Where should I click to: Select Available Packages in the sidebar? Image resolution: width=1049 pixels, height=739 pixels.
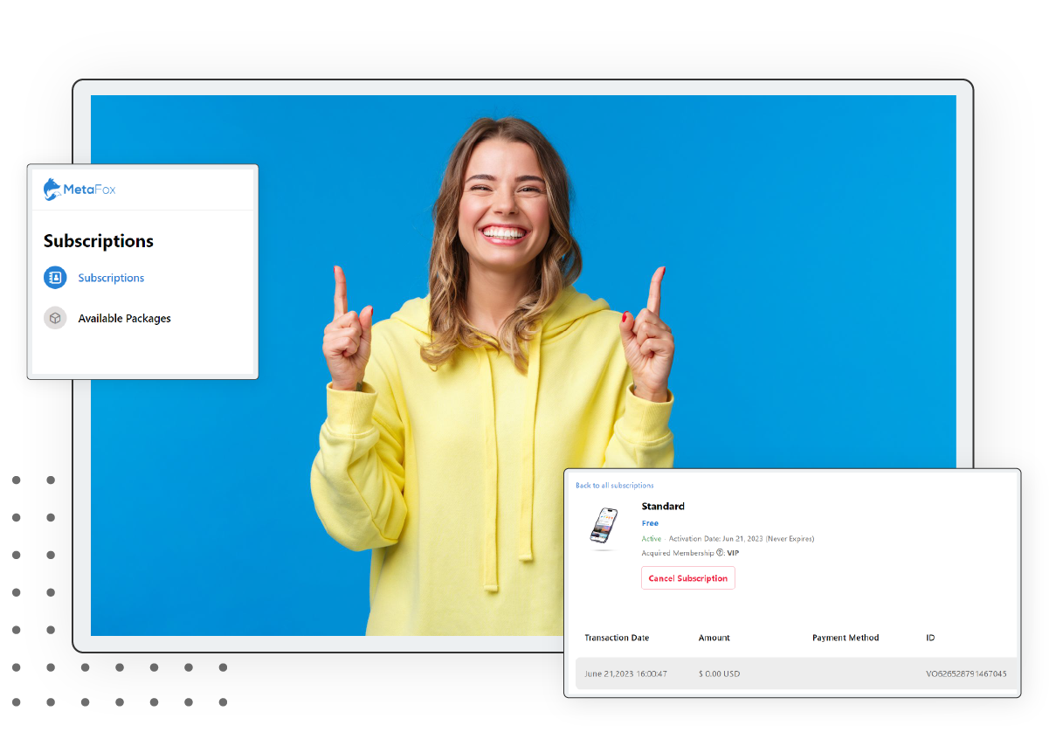tap(124, 319)
